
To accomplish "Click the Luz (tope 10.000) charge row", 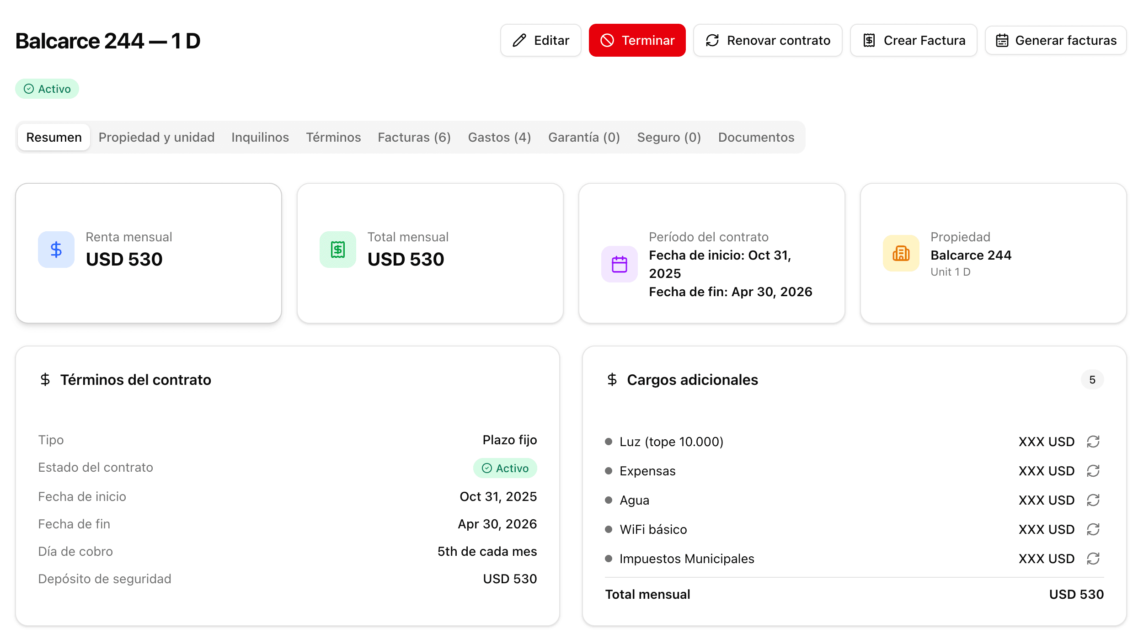I will point(854,442).
